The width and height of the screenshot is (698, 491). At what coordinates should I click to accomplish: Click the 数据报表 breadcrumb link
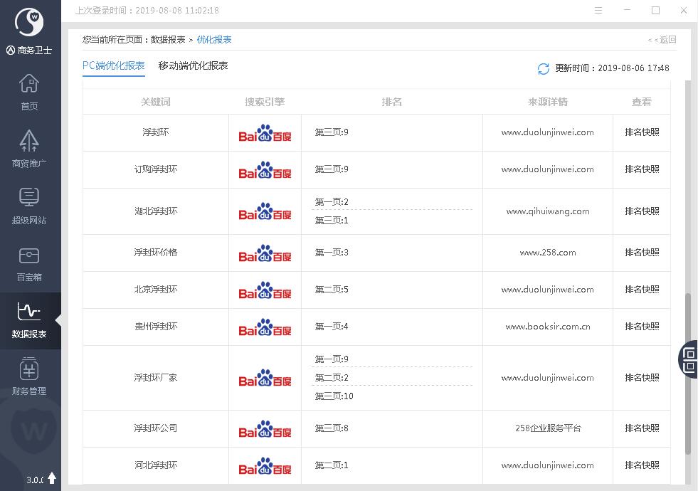168,40
